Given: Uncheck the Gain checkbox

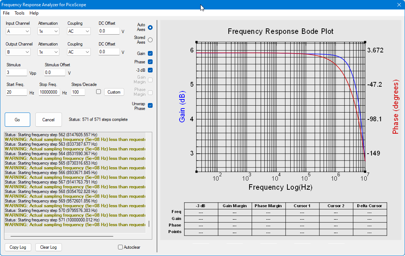Looking at the screenshot, I should (150, 54).
